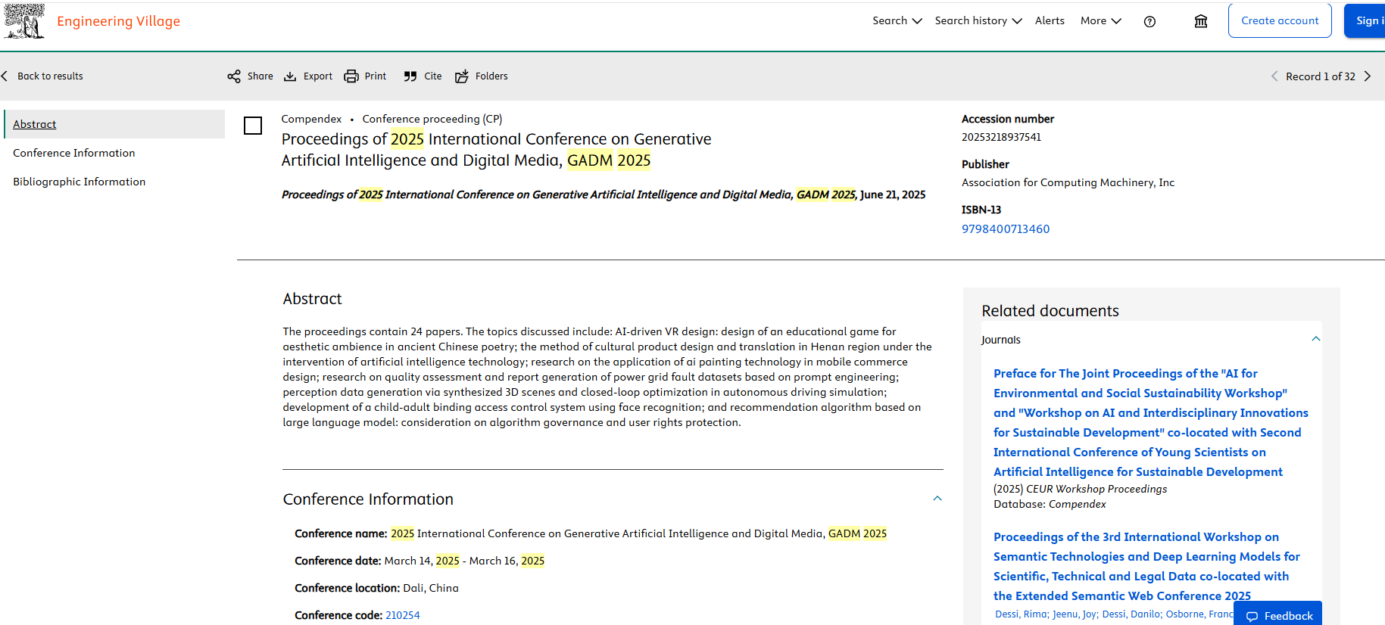
Task: Click the Conference proceeding (CP) label
Action: coord(432,119)
